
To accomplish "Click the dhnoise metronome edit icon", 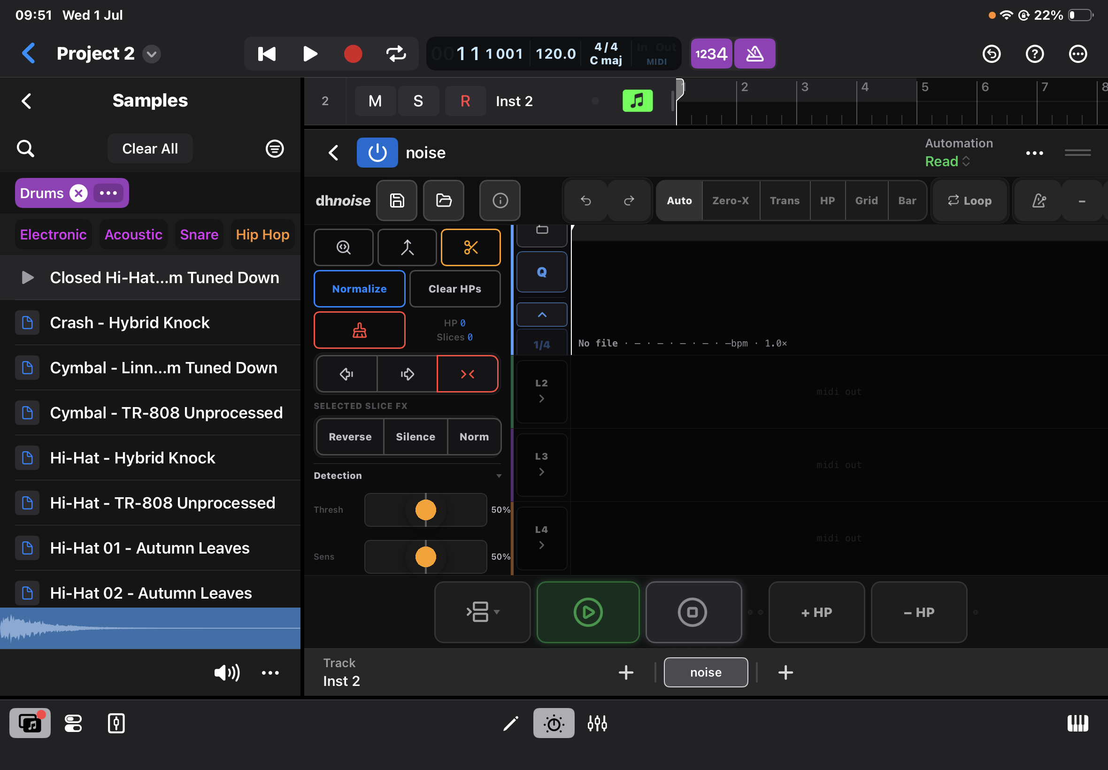I will point(1039,200).
